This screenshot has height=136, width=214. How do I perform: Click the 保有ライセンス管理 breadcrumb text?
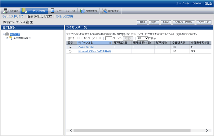tap(40, 16)
